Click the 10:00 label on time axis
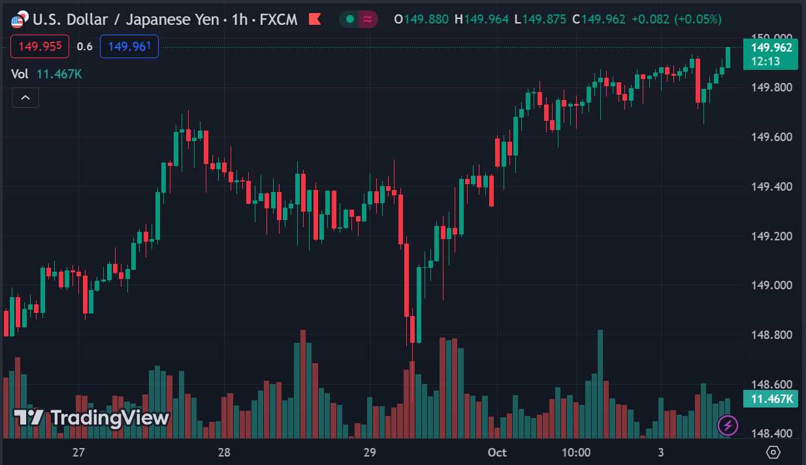This screenshot has width=806, height=465. coord(575,452)
